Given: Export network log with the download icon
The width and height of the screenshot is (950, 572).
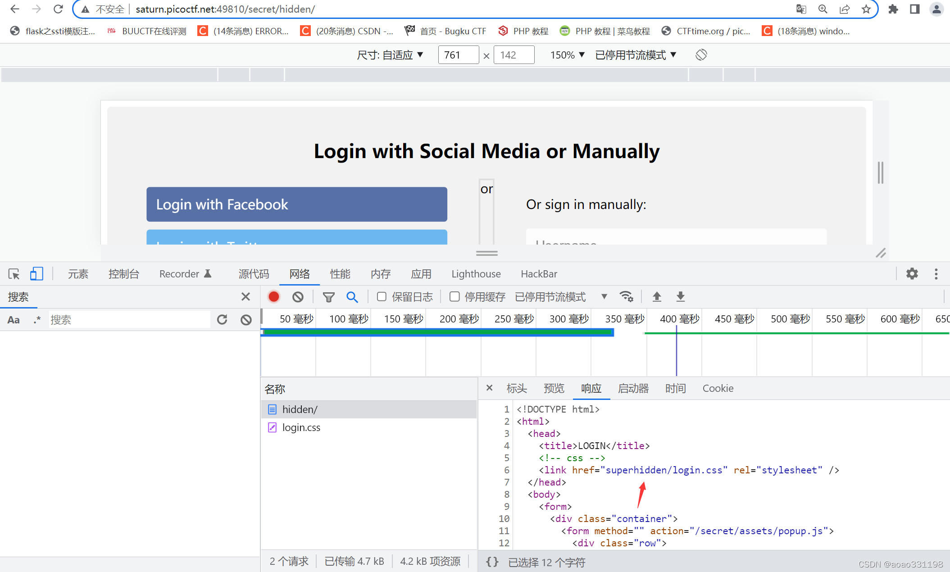Looking at the screenshot, I should [680, 296].
